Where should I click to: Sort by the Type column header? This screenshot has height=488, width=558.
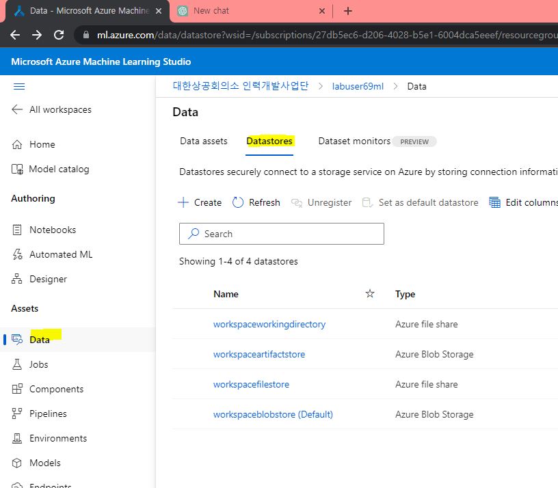405,294
